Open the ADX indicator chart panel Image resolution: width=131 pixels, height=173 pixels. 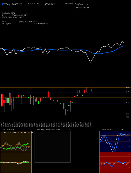click(x=16, y=142)
